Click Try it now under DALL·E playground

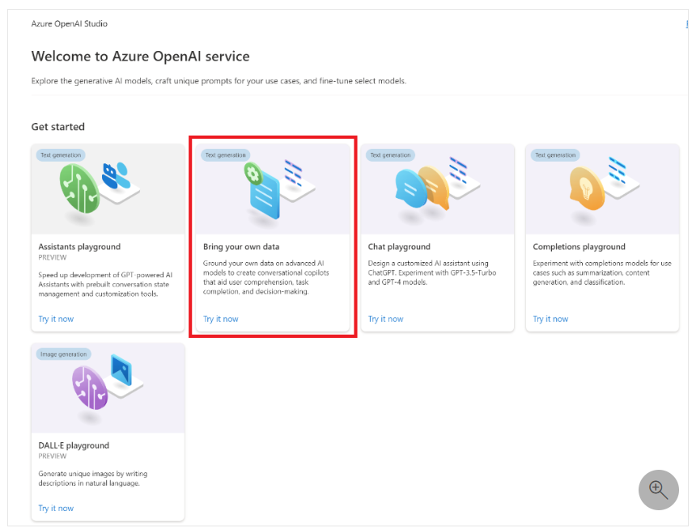click(x=56, y=508)
